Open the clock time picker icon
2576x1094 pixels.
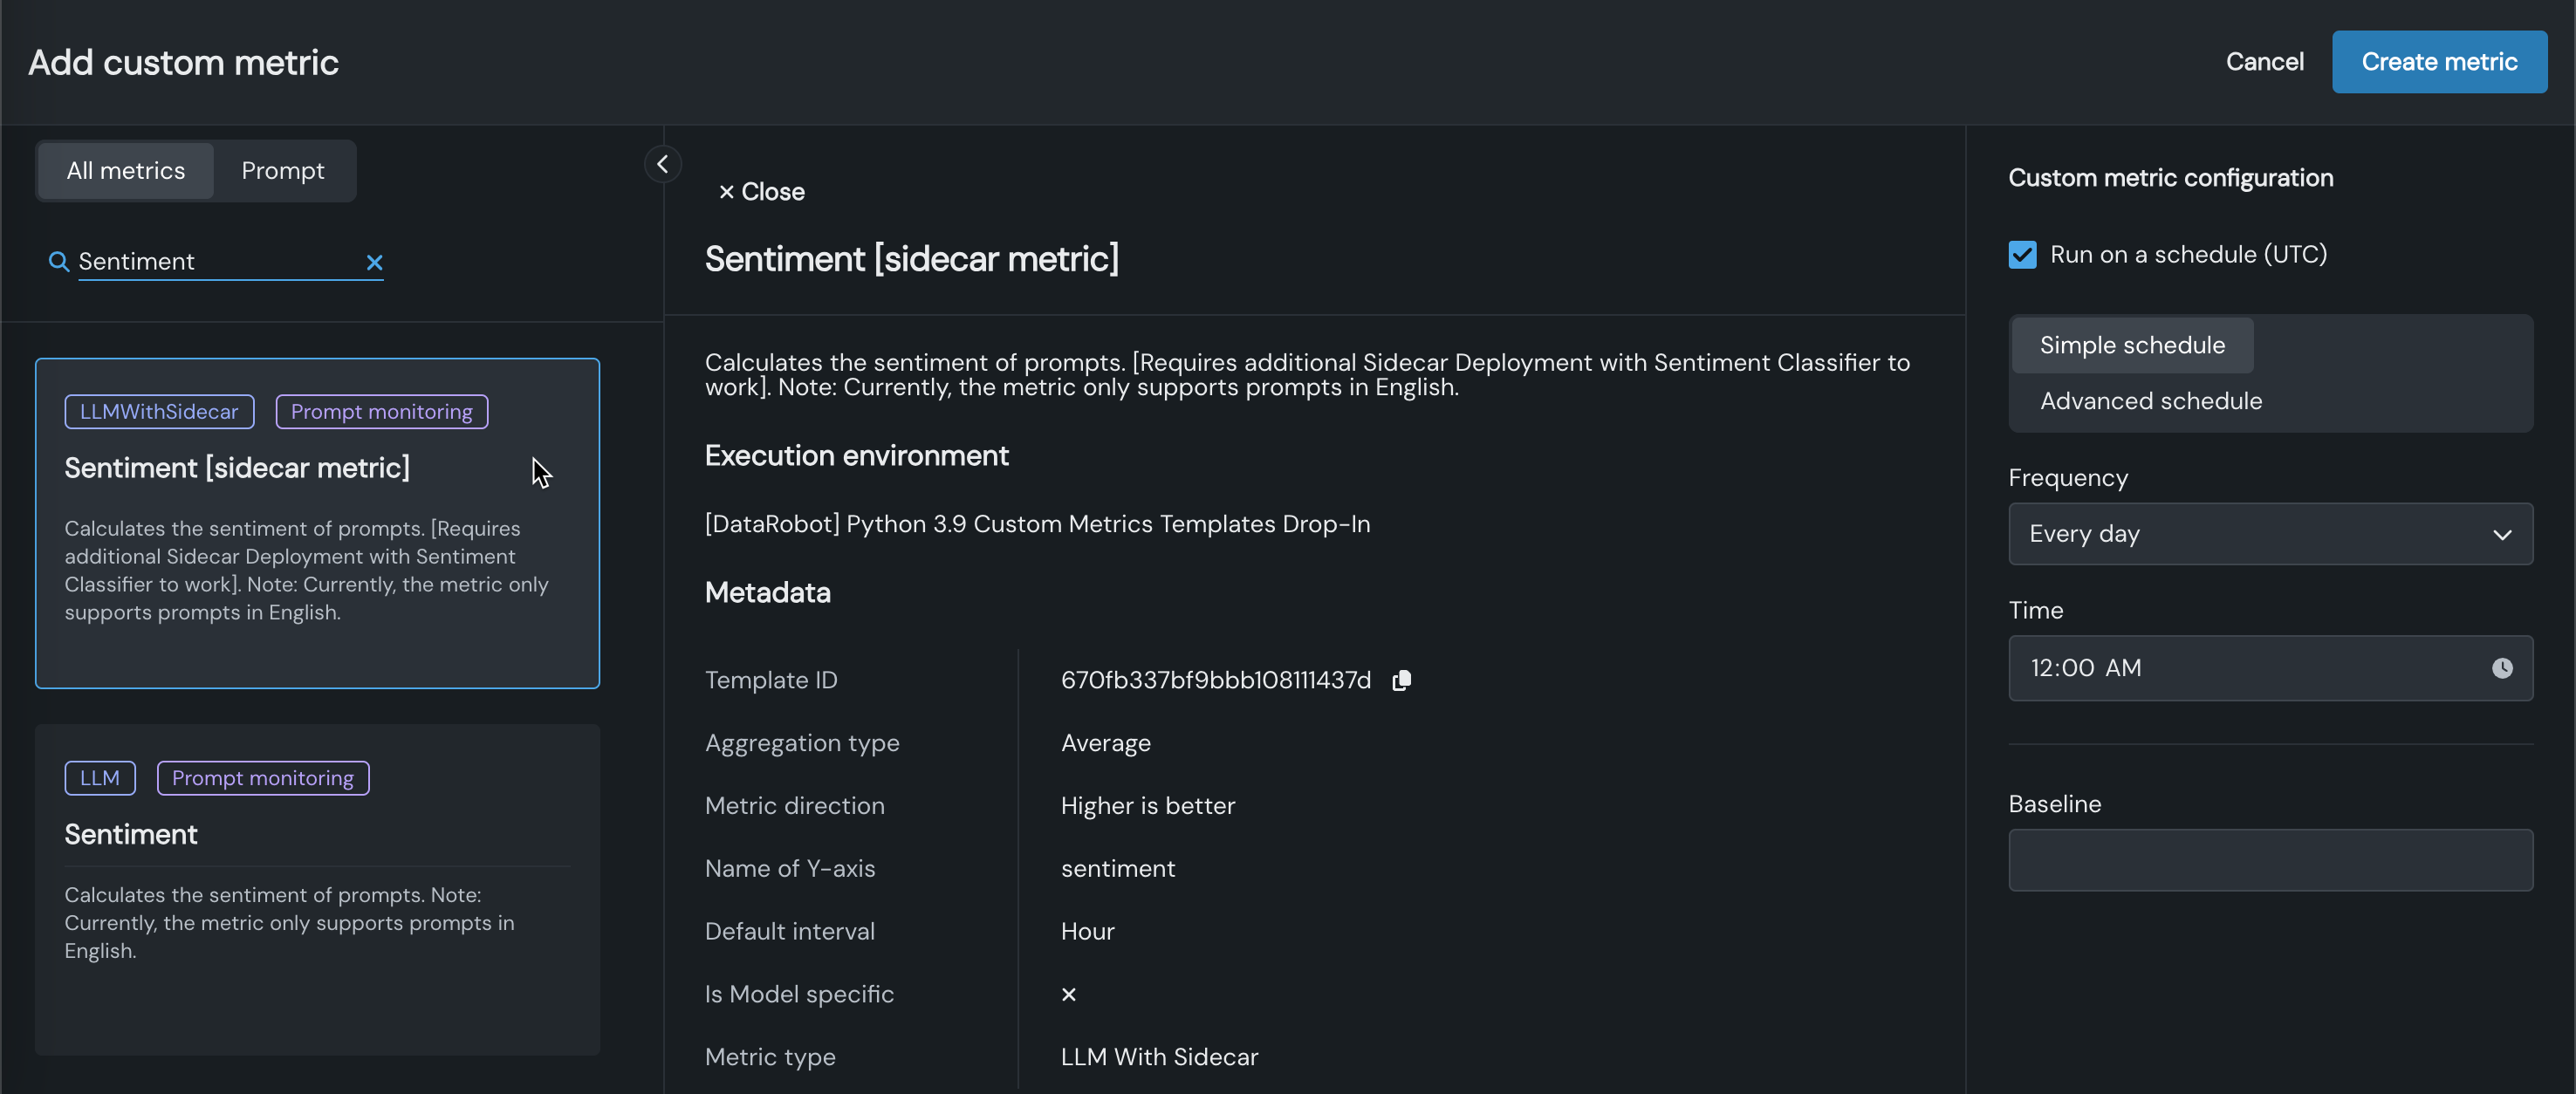2501,668
